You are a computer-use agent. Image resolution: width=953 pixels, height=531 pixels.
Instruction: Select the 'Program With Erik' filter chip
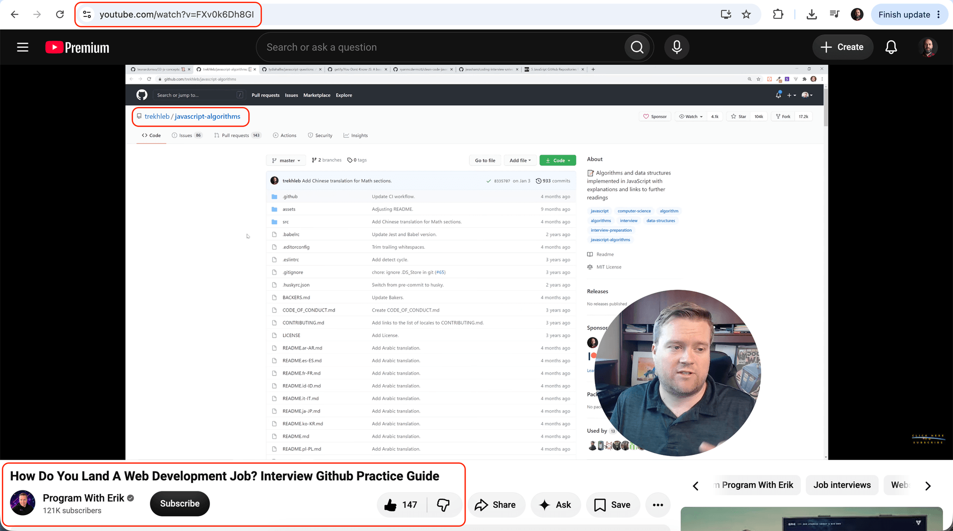point(756,485)
